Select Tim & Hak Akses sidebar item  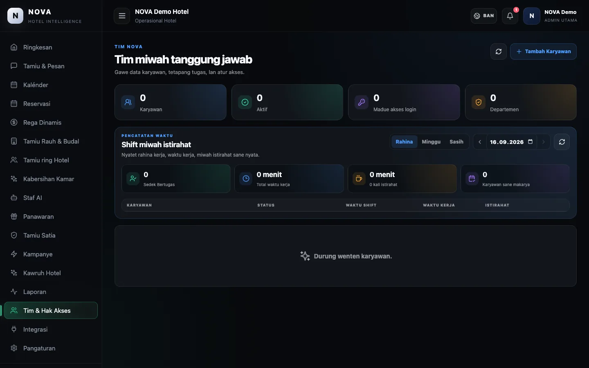pyautogui.click(x=51, y=310)
